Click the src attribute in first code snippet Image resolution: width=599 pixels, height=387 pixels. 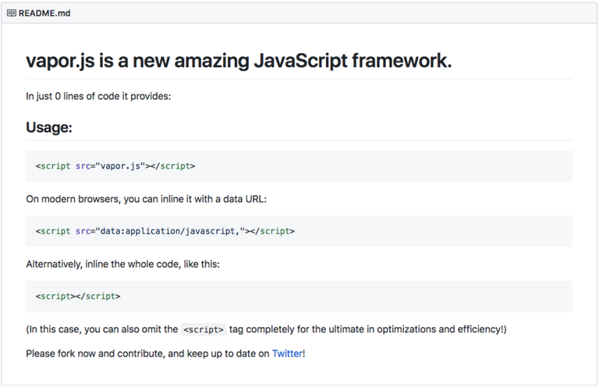[83, 166]
